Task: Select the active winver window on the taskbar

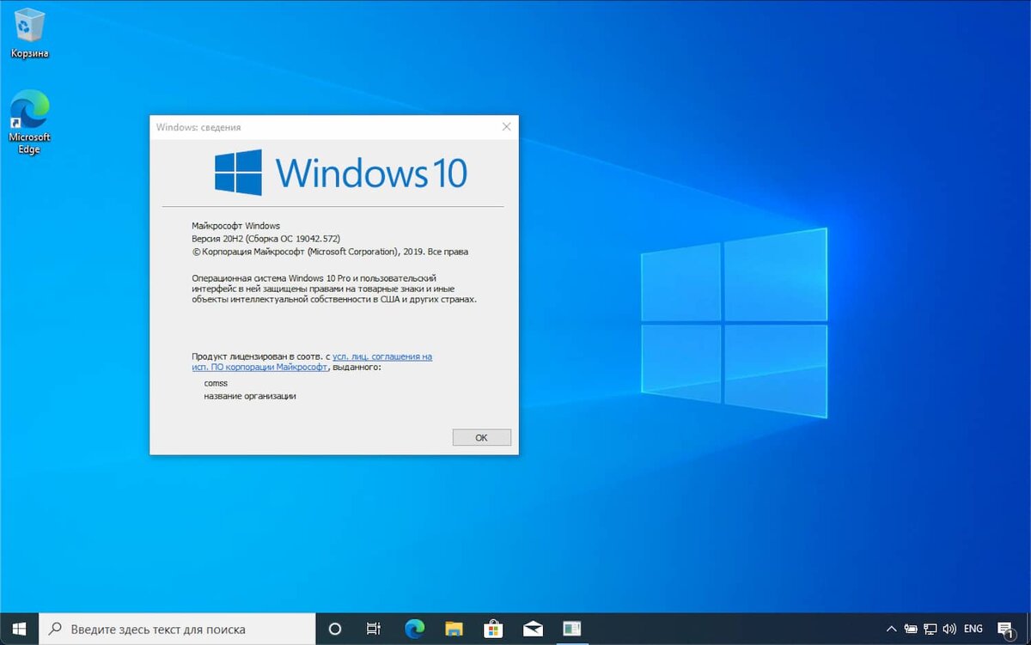Action: point(572,628)
